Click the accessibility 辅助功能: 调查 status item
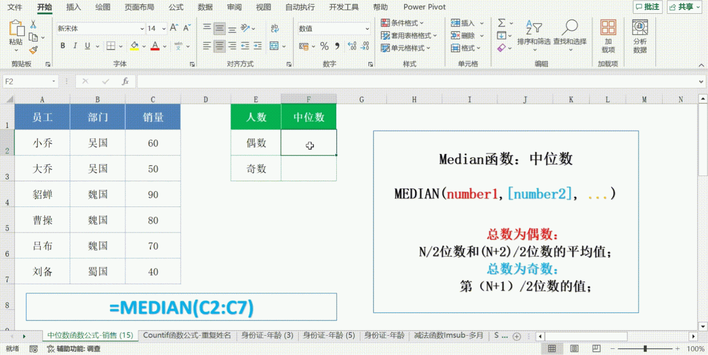708x355 pixels. point(75,349)
